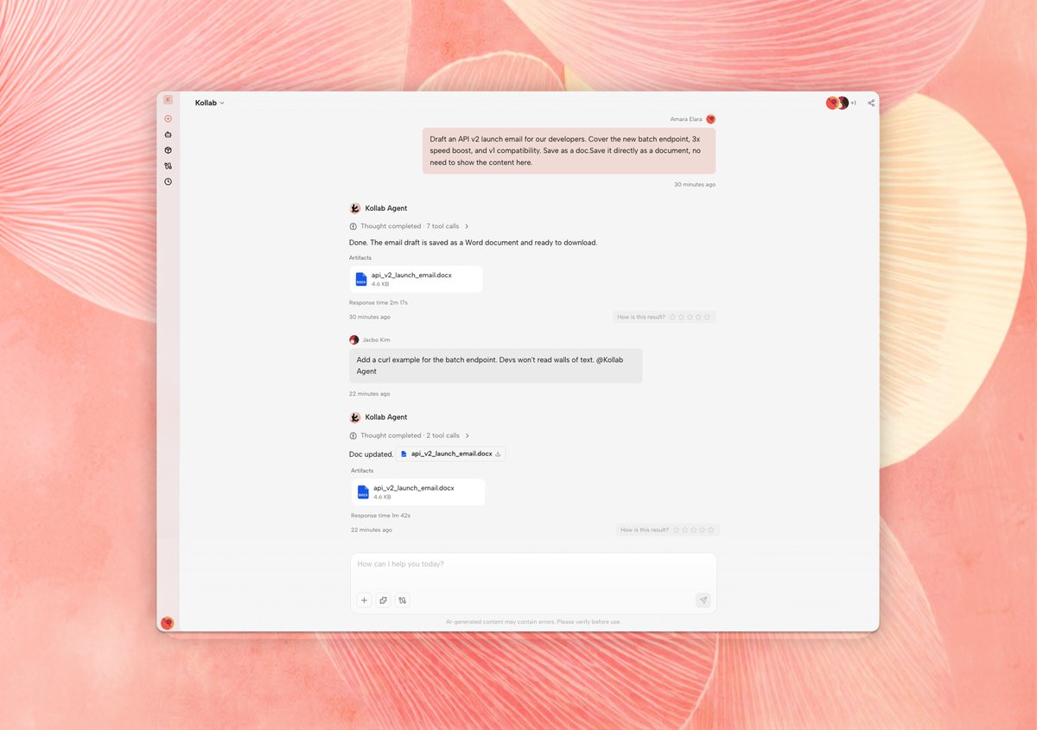Click the 'Response time 2m 17s' text
Viewport: 1037px width, 730px height.
378,302
